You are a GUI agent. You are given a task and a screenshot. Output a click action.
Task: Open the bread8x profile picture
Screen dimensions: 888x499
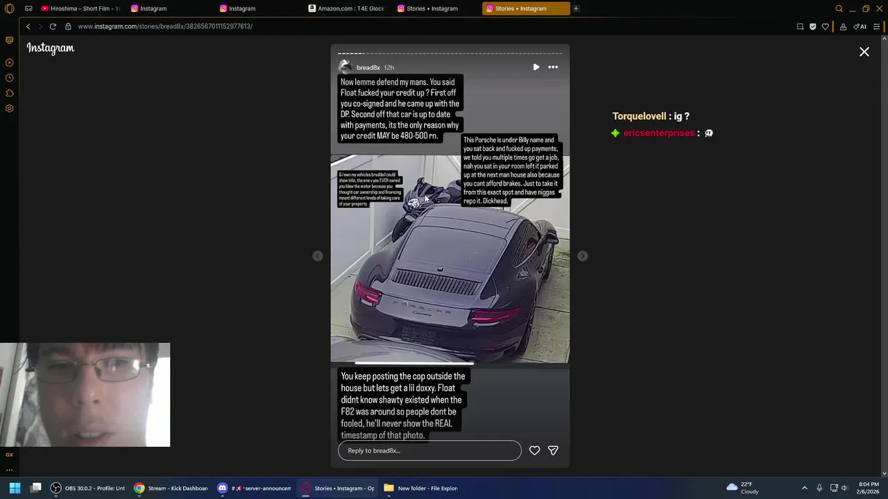[345, 67]
